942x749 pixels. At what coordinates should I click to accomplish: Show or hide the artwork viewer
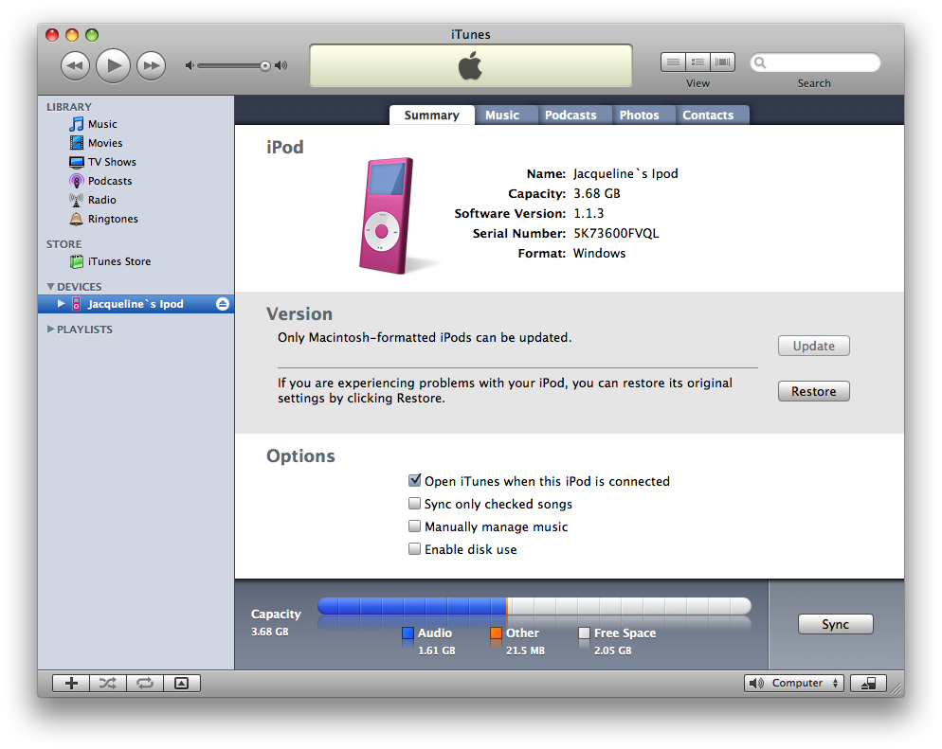[x=181, y=683]
